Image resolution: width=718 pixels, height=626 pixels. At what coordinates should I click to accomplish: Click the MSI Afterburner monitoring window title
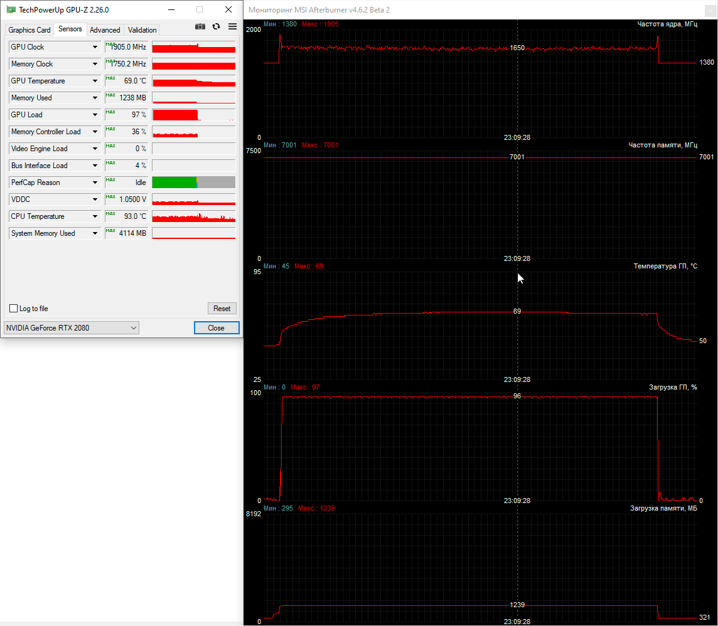(x=319, y=10)
